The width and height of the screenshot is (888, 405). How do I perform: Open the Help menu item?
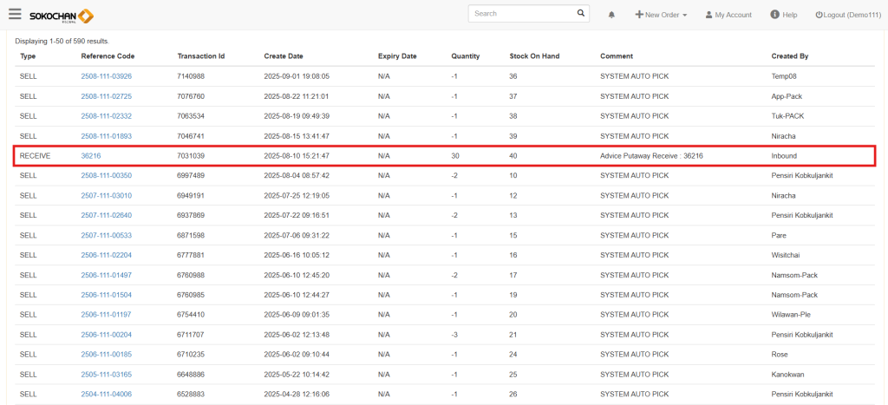tap(789, 15)
